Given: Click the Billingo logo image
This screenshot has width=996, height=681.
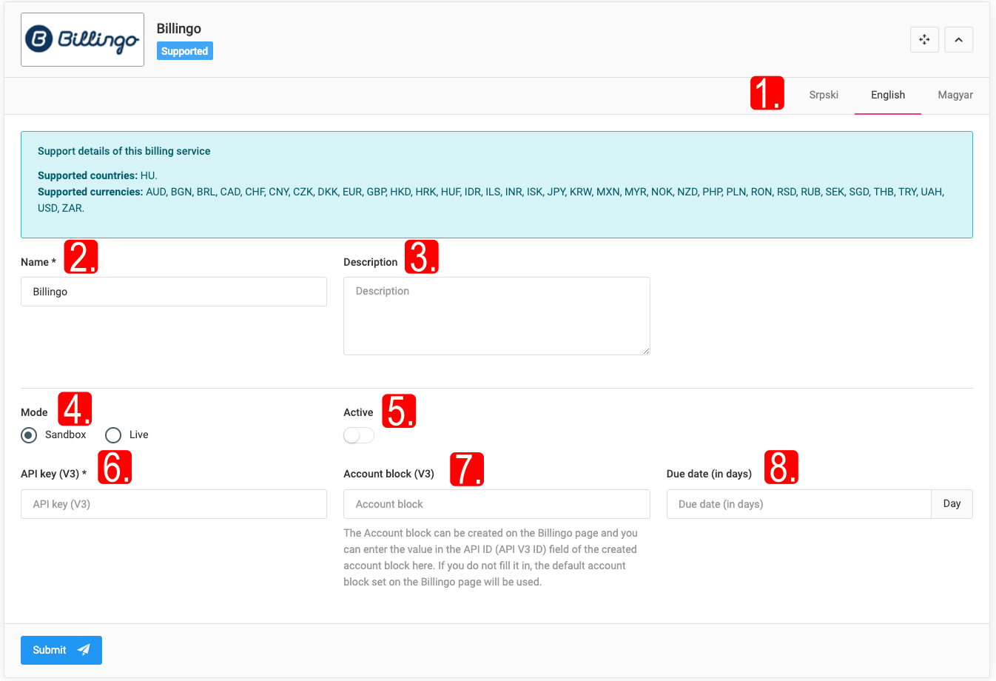Looking at the screenshot, I should [82, 40].
